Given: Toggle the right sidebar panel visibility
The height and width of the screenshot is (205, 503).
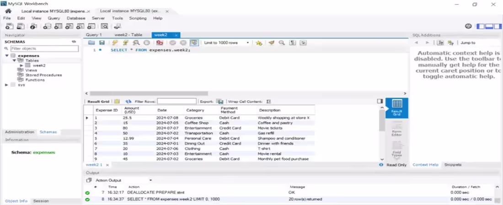Looking at the screenshot, I should click(x=497, y=26).
